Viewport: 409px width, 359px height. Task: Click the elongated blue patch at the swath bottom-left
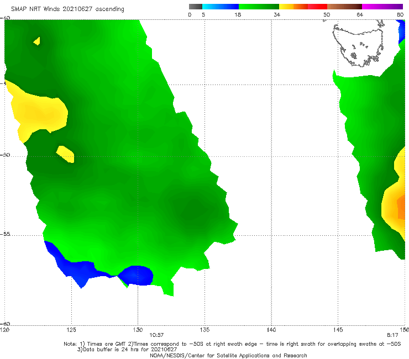pos(76,267)
